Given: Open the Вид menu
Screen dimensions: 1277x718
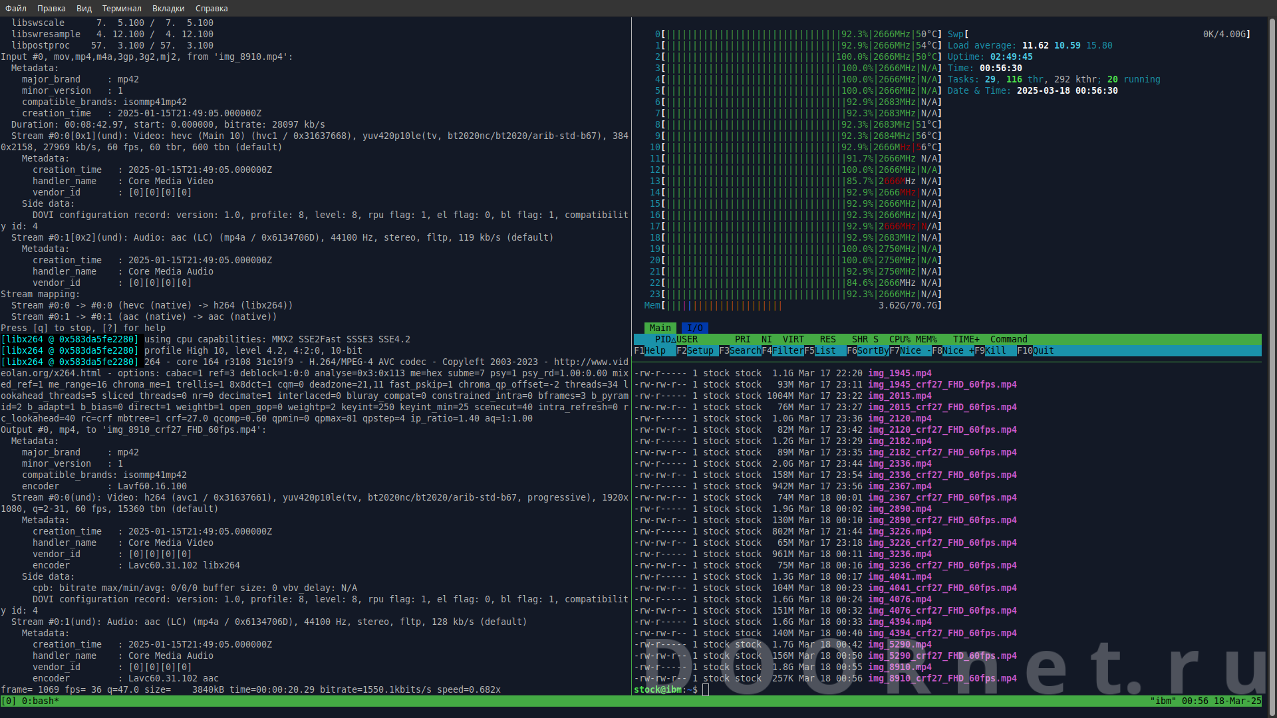Looking at the screenshot, I should point(84,8).
